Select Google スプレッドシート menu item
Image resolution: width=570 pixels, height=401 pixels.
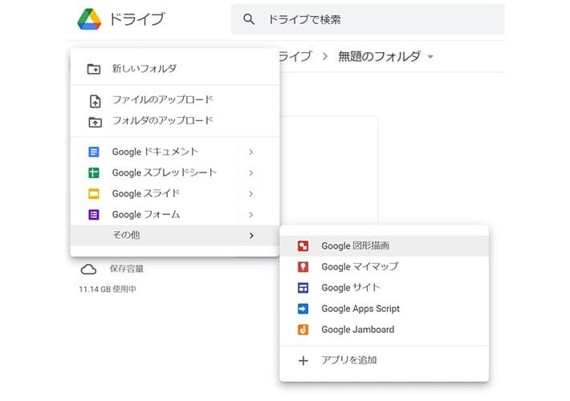175,172
